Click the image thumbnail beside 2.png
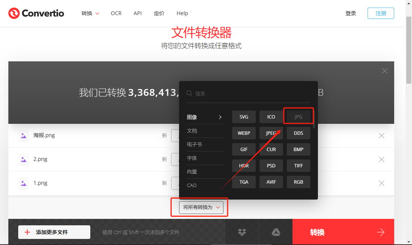 (x=23, y=159)
